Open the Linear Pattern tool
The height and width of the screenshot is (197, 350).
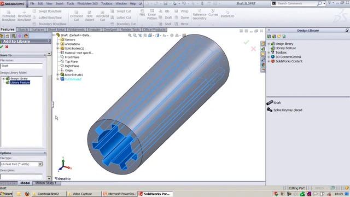tap(152, 14)
